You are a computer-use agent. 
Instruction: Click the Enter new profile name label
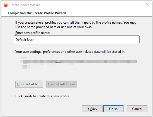[x=33, y=33]
